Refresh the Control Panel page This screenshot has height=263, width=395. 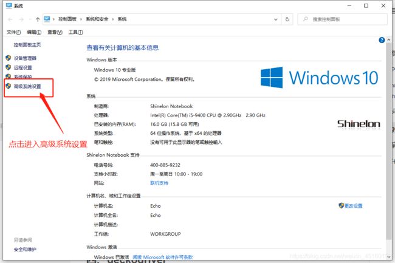[287, 19]
